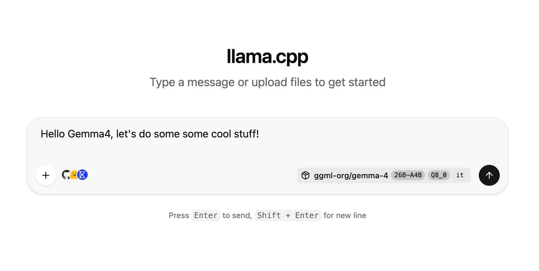Click the "Shift + Enter" key hint
The height and width of the screenshot is (271, 539).
(288, 215)
